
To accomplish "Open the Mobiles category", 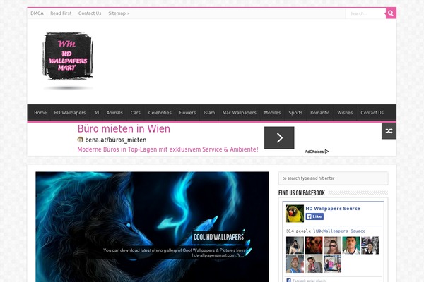I will (x=272, y=113).
